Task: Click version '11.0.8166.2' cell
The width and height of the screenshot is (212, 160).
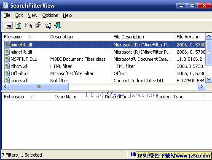Action: click(x=189, y=59)
